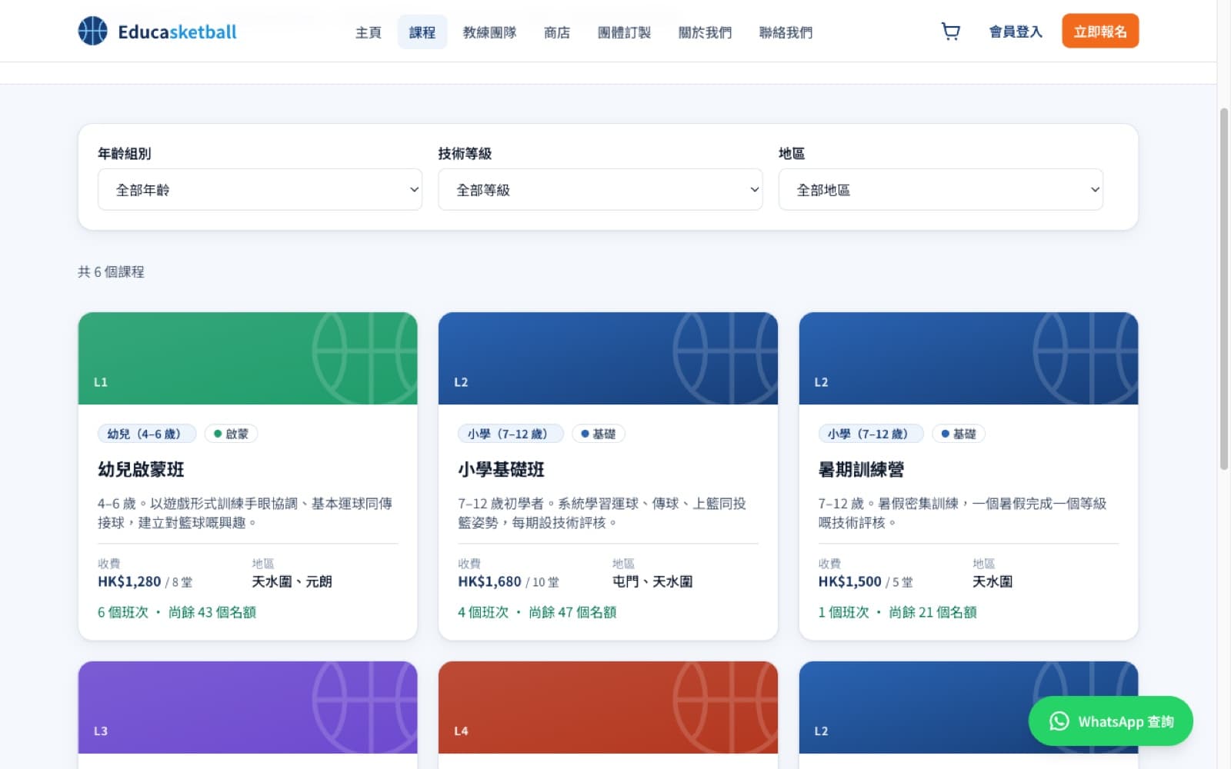This screenshot has height=769, width=1231.
Task: Open the 暑期訓練營 course title
Action: pos(861,469)
